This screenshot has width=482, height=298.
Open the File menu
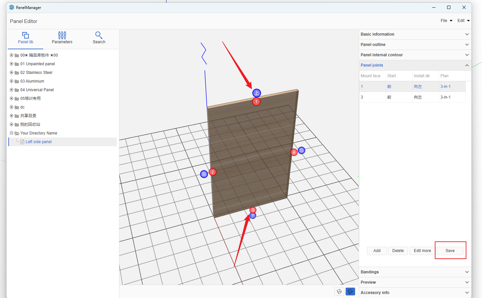point(446,21)
